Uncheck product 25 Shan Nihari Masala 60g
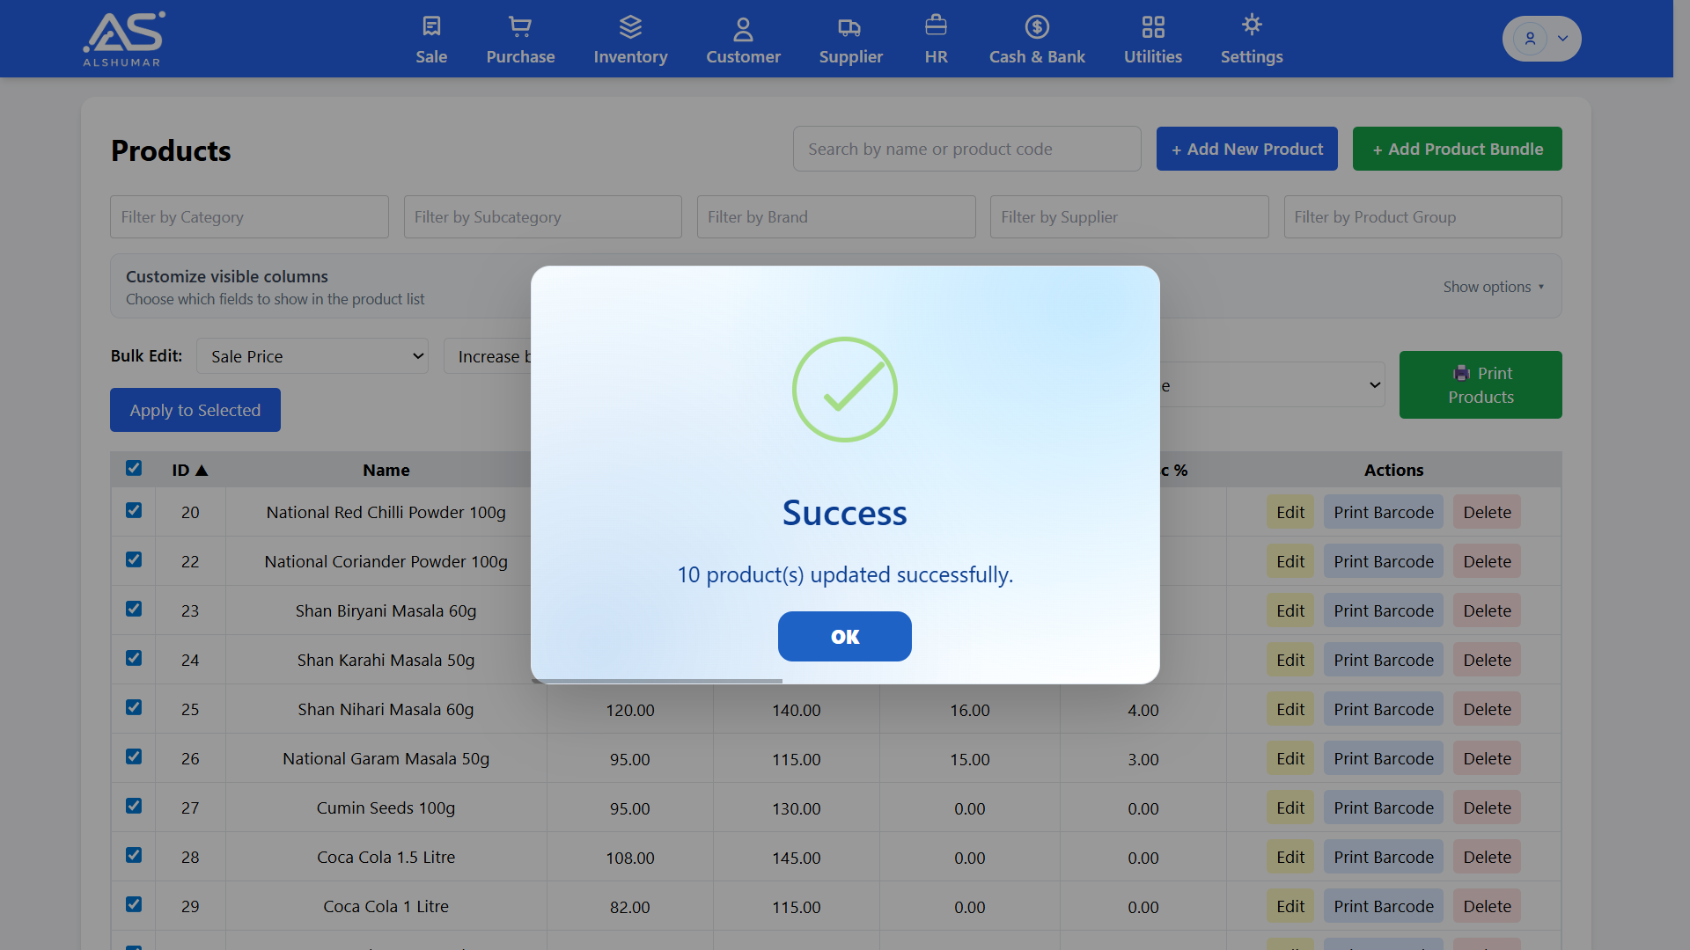The image size is (1690, 950). (133, 707)
